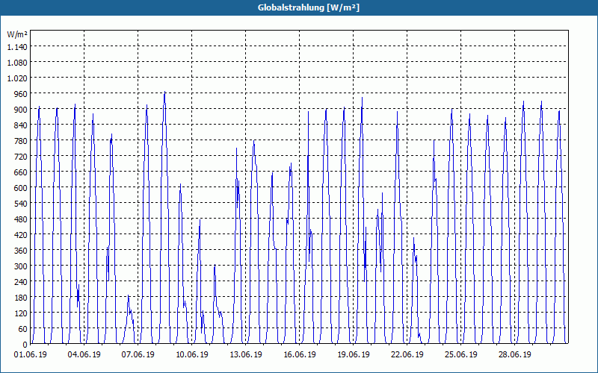Select the 01.06.19 date label

[31, 354]
